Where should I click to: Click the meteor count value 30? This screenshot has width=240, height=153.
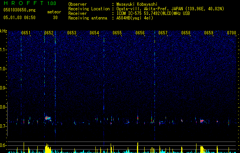(55, 18)
